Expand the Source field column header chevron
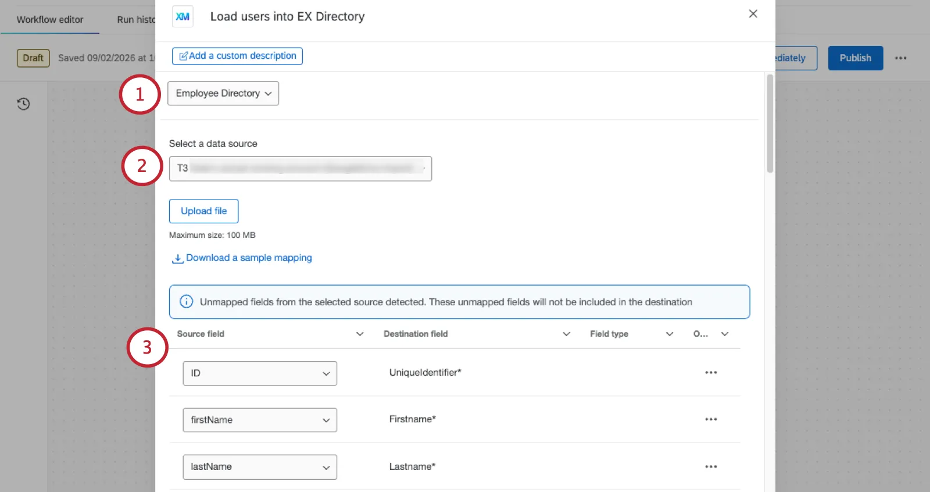The height and width of the screenshot is (492, 930). (x=360, y=334)
